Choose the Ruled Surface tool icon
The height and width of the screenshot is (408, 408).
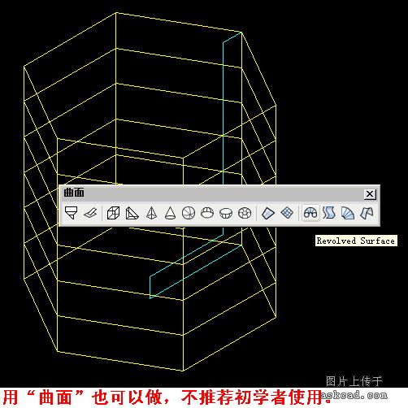point(348,213)
